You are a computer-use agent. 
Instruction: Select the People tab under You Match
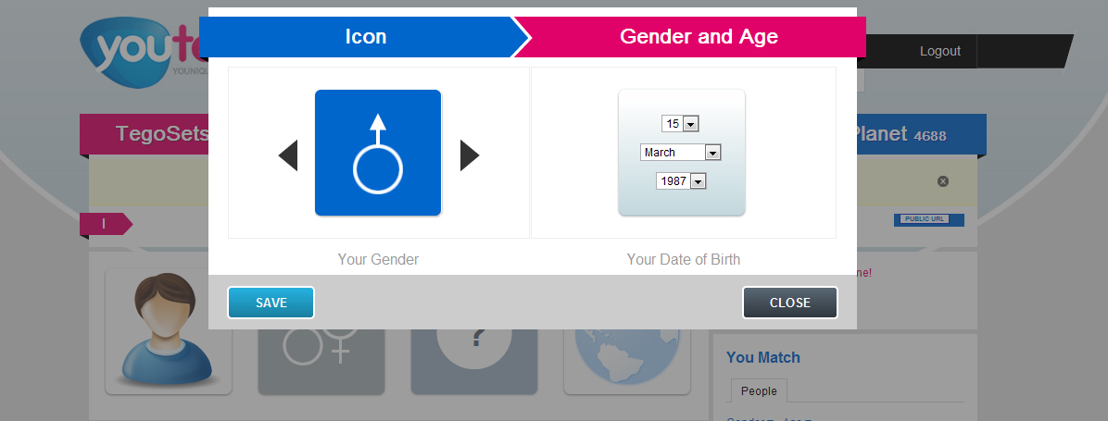pyautogui.click(x=759, y=391)
